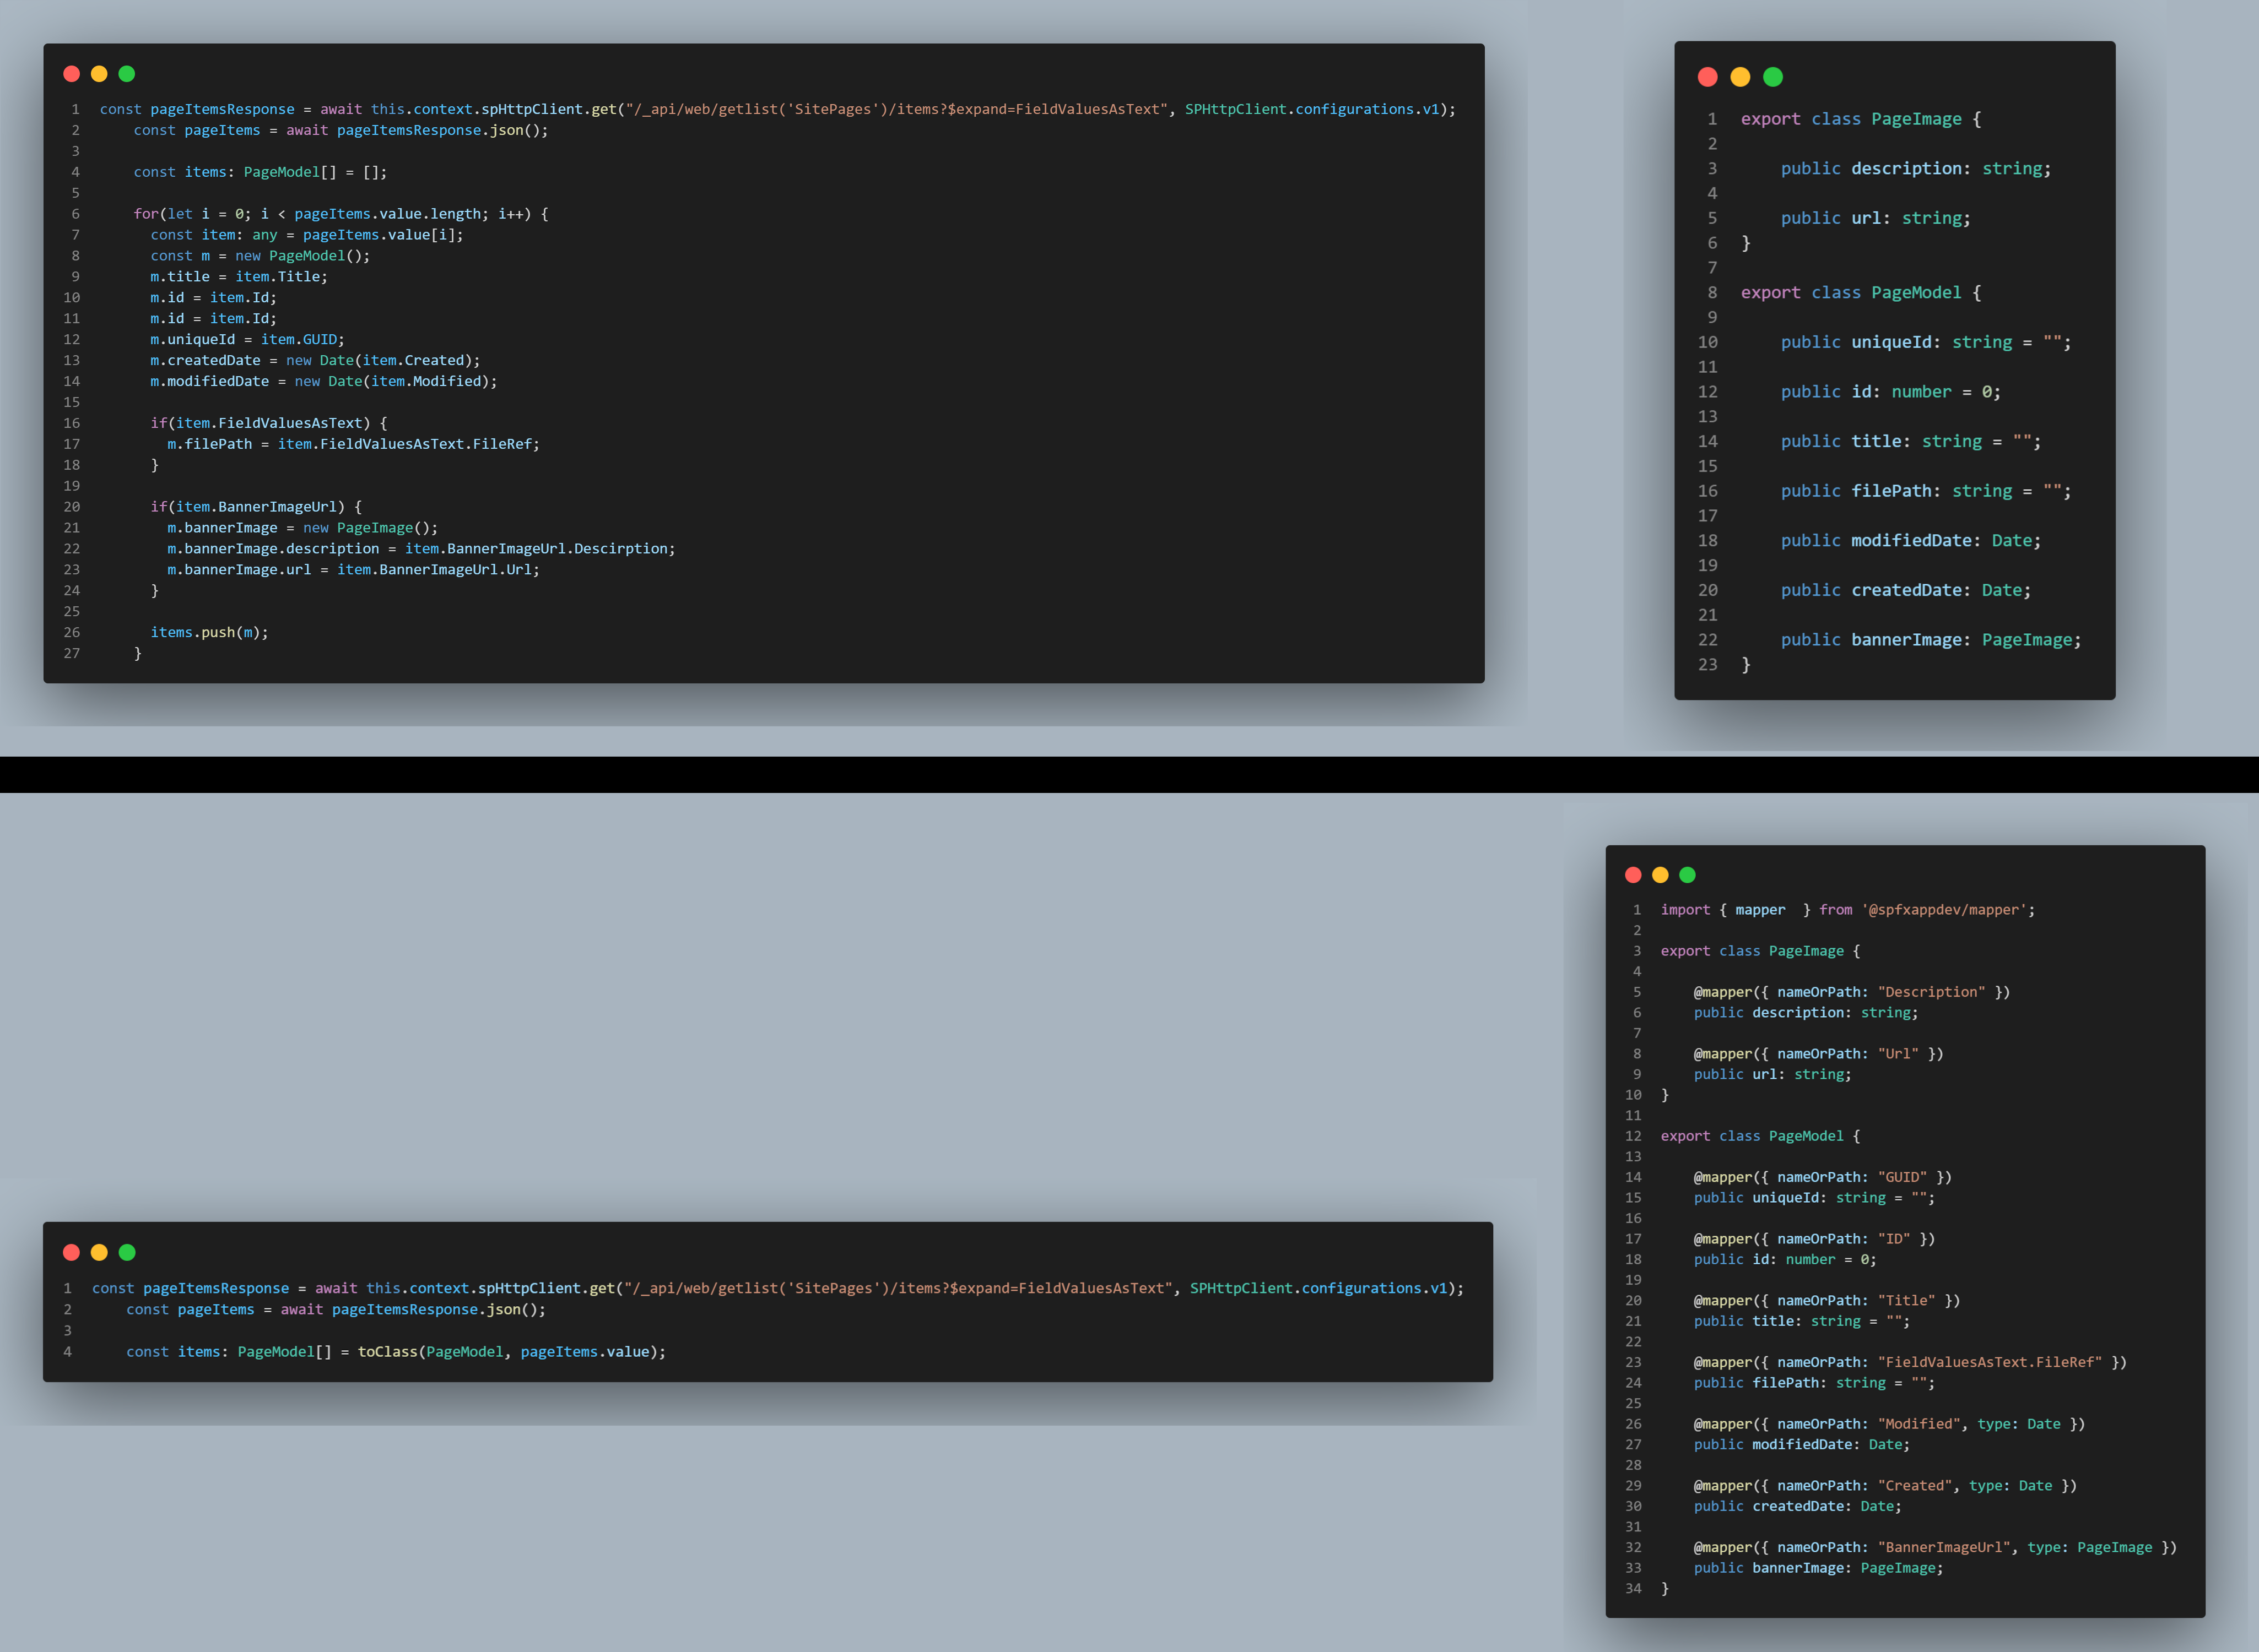The image size is (2259, 1652).
Task: Click the toClass function call
Action: (x=387, y=1351)
